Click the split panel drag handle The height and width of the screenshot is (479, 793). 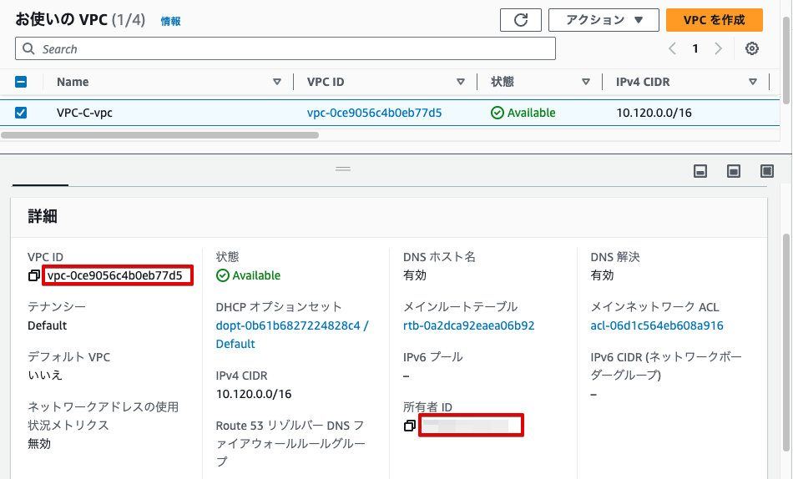click(343, 169)
